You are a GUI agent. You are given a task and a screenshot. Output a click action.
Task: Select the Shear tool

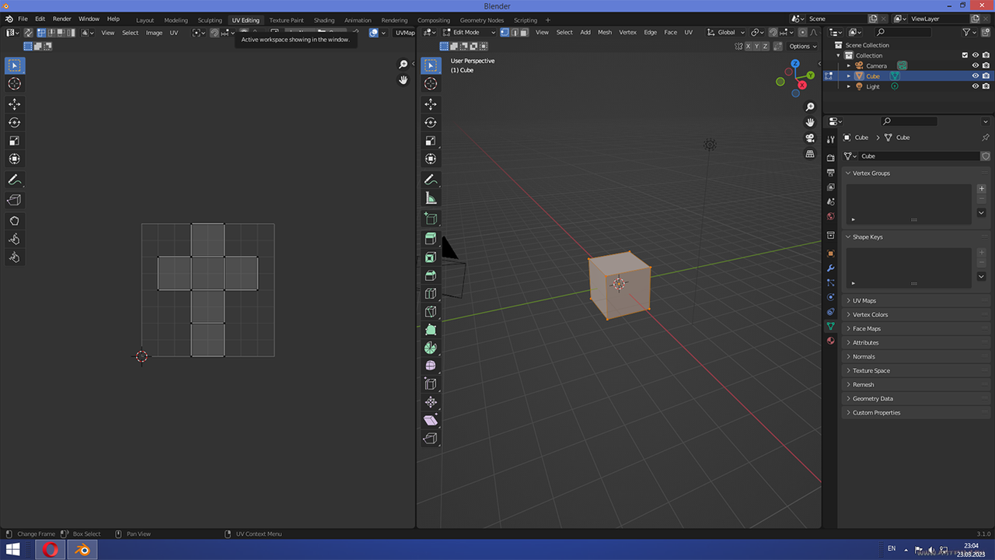[431, 420]
